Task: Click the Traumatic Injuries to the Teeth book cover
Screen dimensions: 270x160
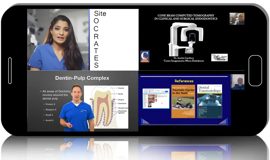Action: [x=183, y=101]
